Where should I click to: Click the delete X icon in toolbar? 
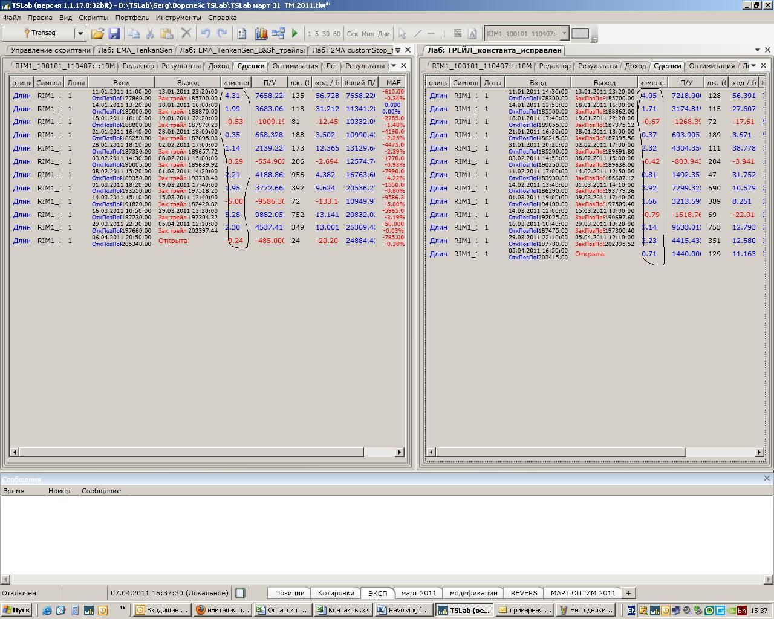pyautogui.click(x=186, y=34)
